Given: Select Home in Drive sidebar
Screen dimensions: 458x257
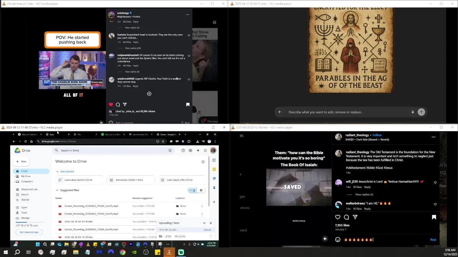Looking at the screenshot, I should click(31, 171).
